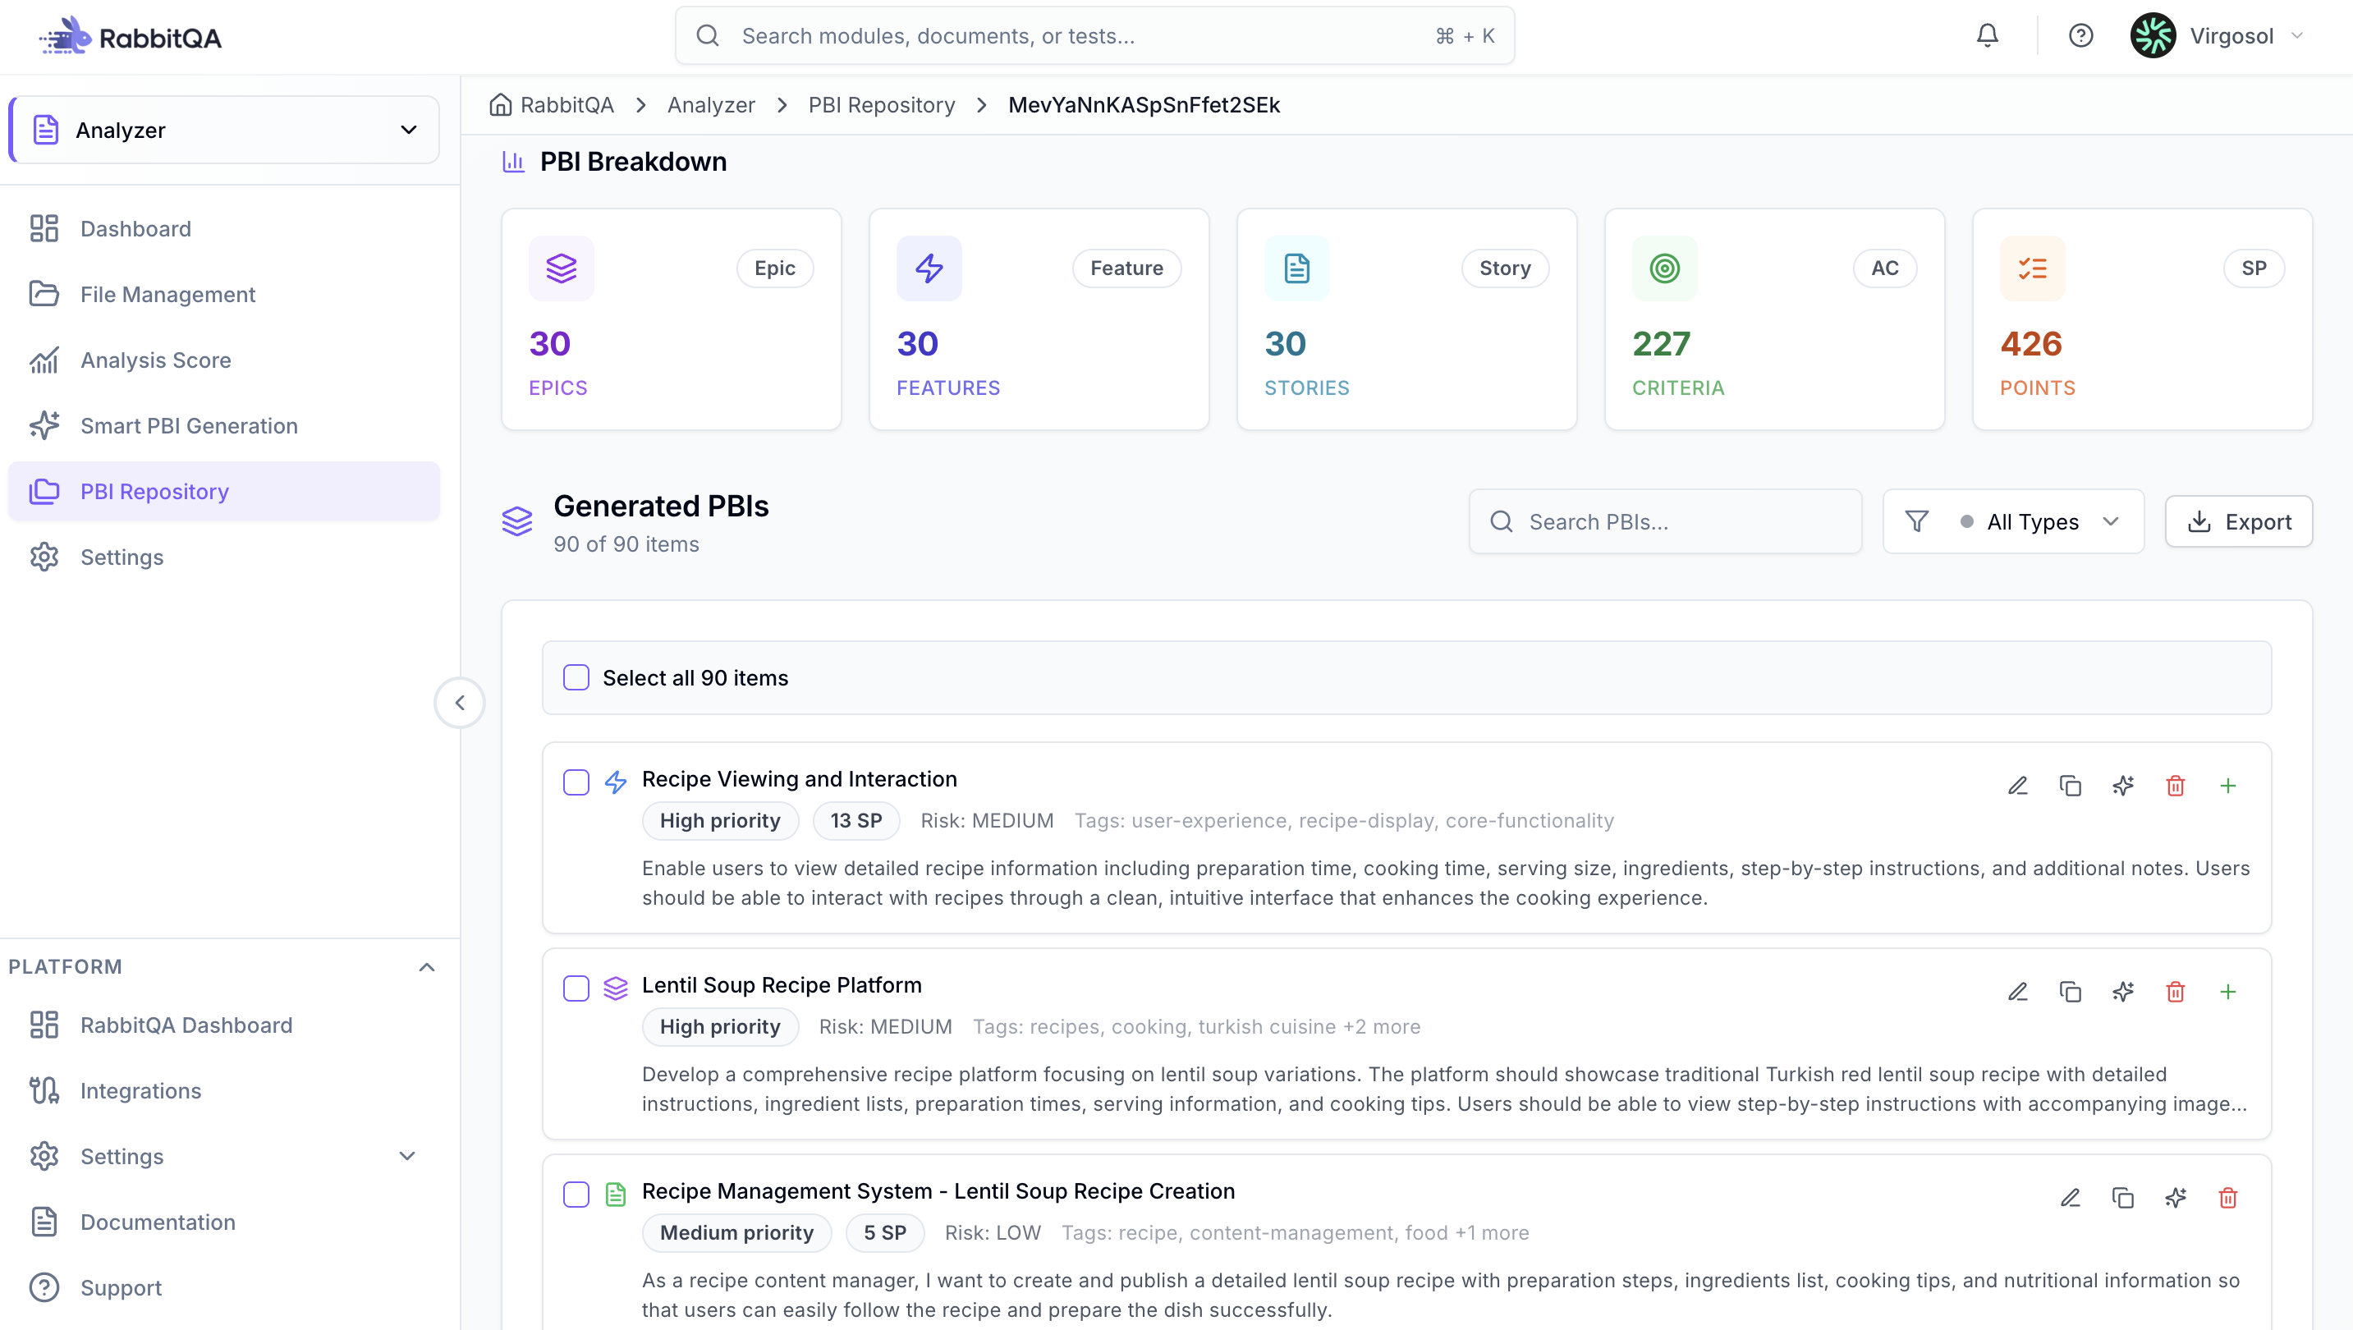
Task: Open RabbitQA Dashboard in platform menu
Action: pos(225,1025)
